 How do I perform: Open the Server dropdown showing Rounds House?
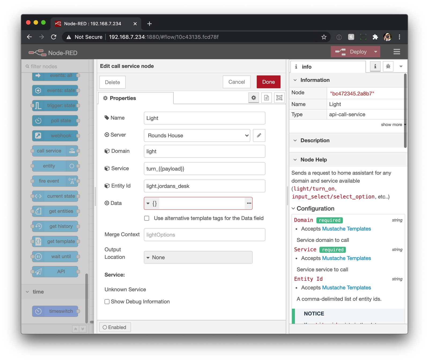click(197, 136)
